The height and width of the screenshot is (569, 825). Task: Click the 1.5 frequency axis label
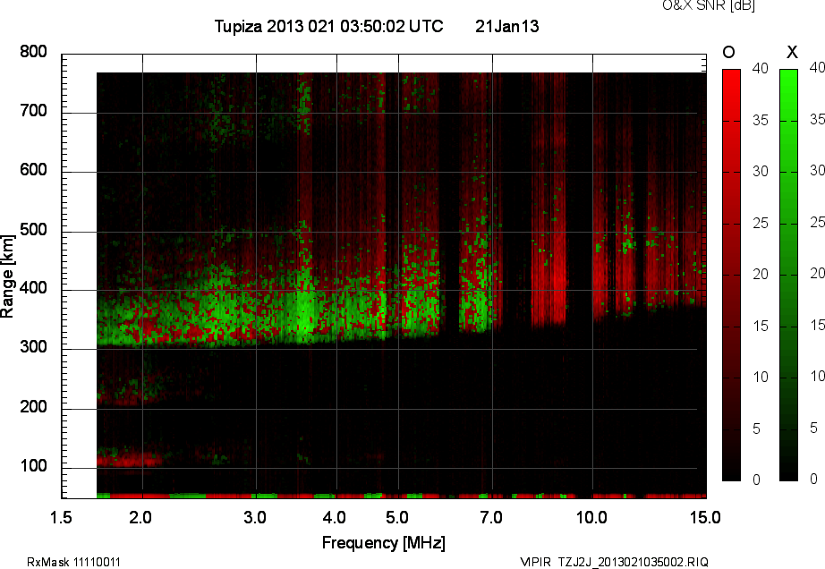click(x=61, y=518)
